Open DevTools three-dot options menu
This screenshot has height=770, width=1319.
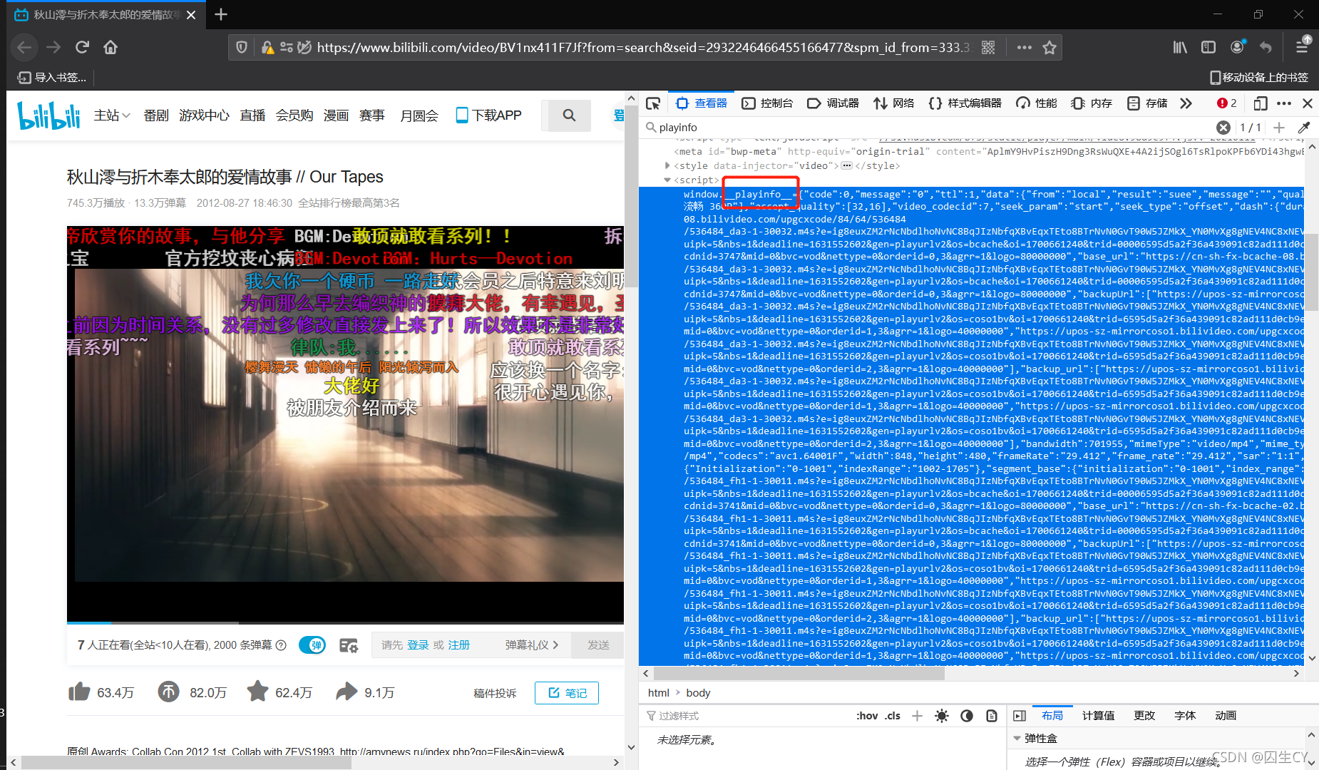(x=1284, y=103)
